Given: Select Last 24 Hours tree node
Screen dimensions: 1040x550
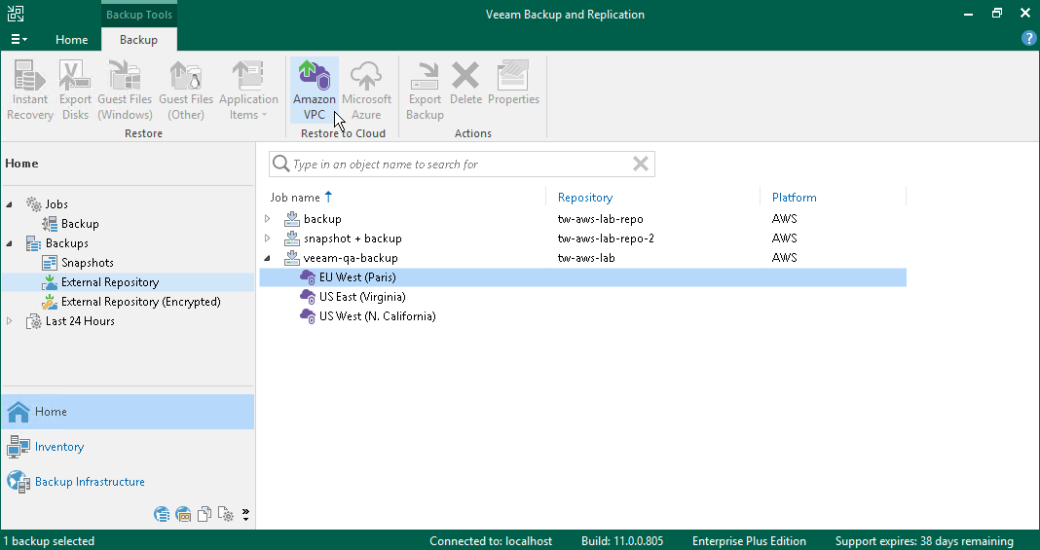Looking at the screenshot, I should (80, 320).
